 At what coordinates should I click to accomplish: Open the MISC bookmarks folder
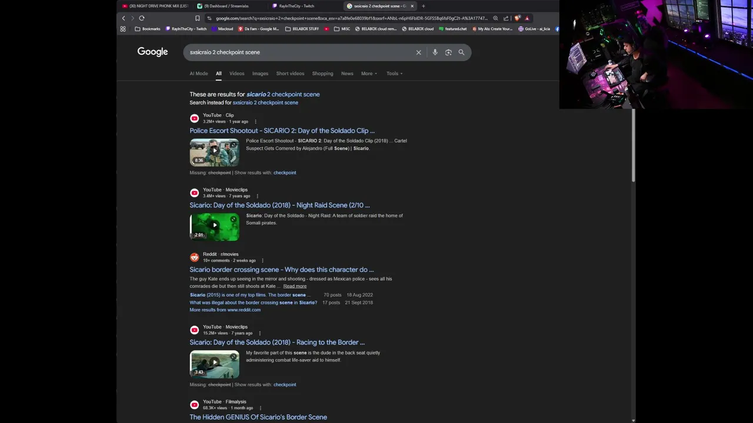pos(342,29)
